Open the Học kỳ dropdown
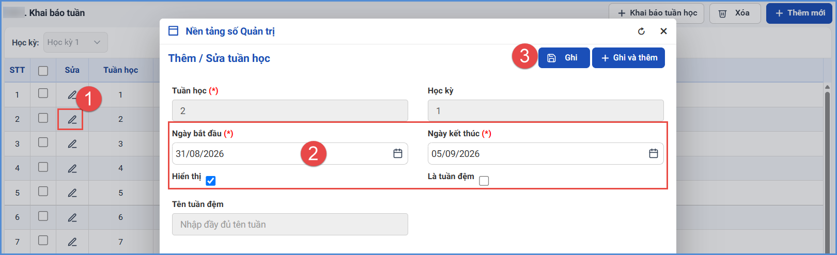Viewport: 837px width, 255px height. 75,42
